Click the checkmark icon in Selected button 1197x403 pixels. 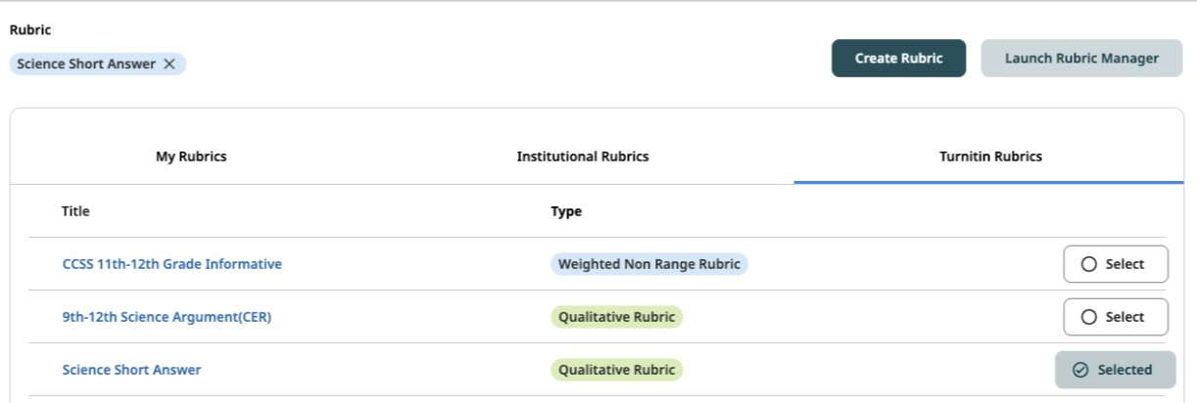(x=1080, y=370)
